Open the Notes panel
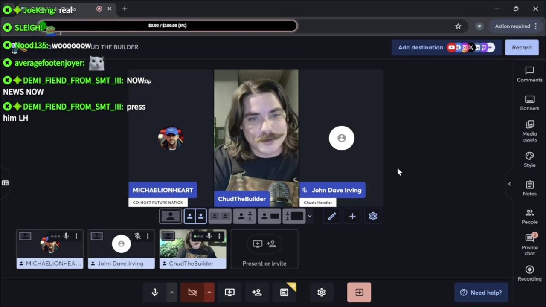 tap(529, 188)
